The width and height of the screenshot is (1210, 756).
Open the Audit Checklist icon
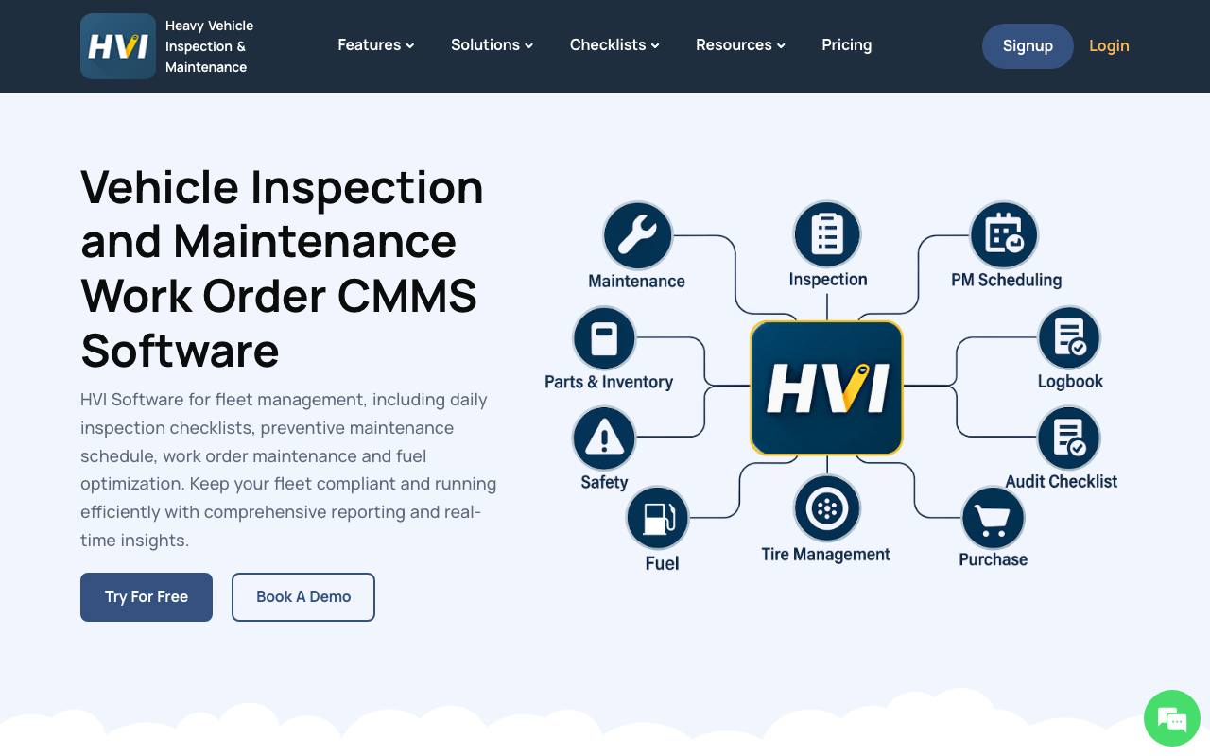[x=1069, y=438]
